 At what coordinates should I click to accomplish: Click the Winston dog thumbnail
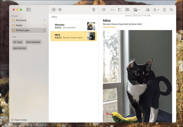pyautogui.click(x=91, y=26)
